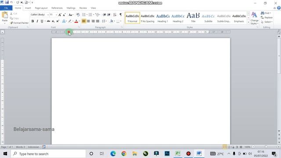The height and width of the screenshot is (158, 281).
Task: Switch to References tab
Action: point(57,8)
